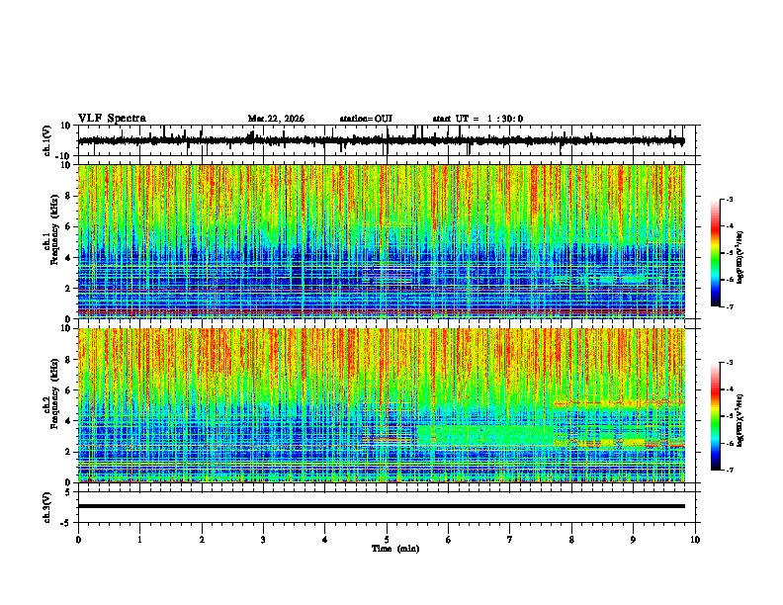Click time axis tick label "8"
Screen dimensions: 783x605
[x=571, y=540]
